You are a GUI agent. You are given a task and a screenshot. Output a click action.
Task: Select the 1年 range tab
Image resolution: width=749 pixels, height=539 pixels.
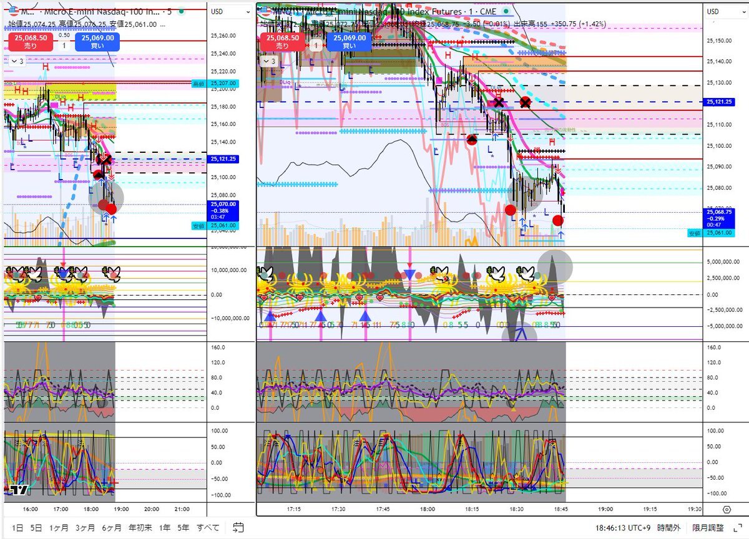point(164,528)
